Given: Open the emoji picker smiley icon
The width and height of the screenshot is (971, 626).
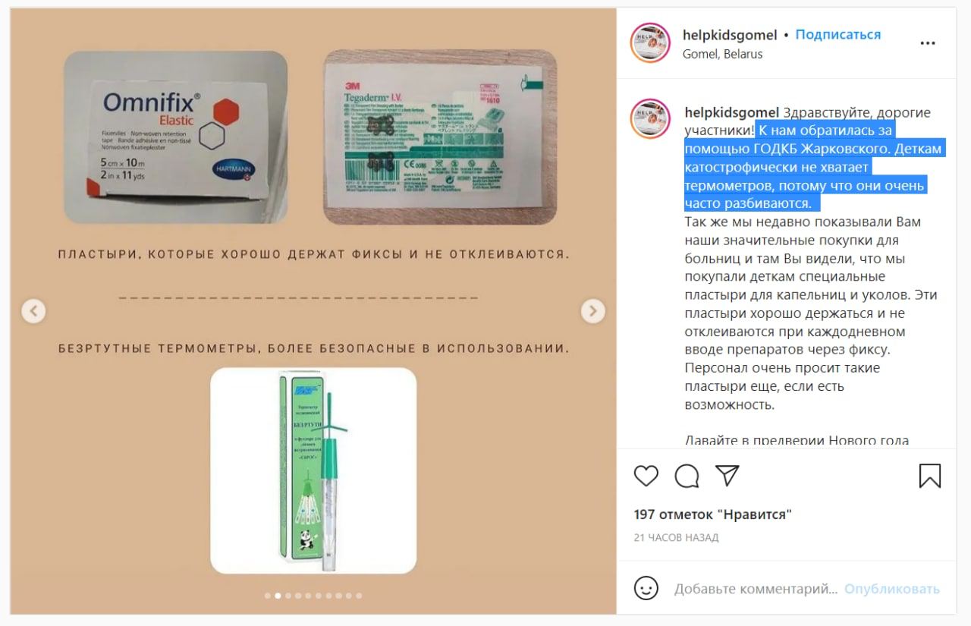Looking at the screenshot, I should pos(646,588).
